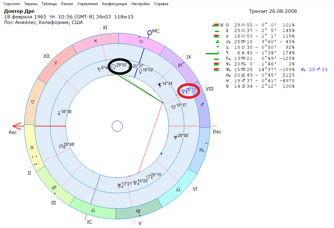This screenshot has height=228, width=334.
Task: Click the Sun symbol circled in black
Action: tap(113, 67)
